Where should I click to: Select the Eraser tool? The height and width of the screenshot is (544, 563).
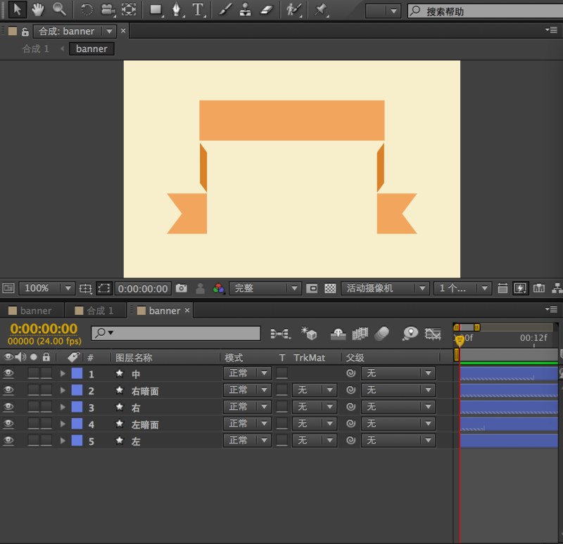(x=265, y=10)
